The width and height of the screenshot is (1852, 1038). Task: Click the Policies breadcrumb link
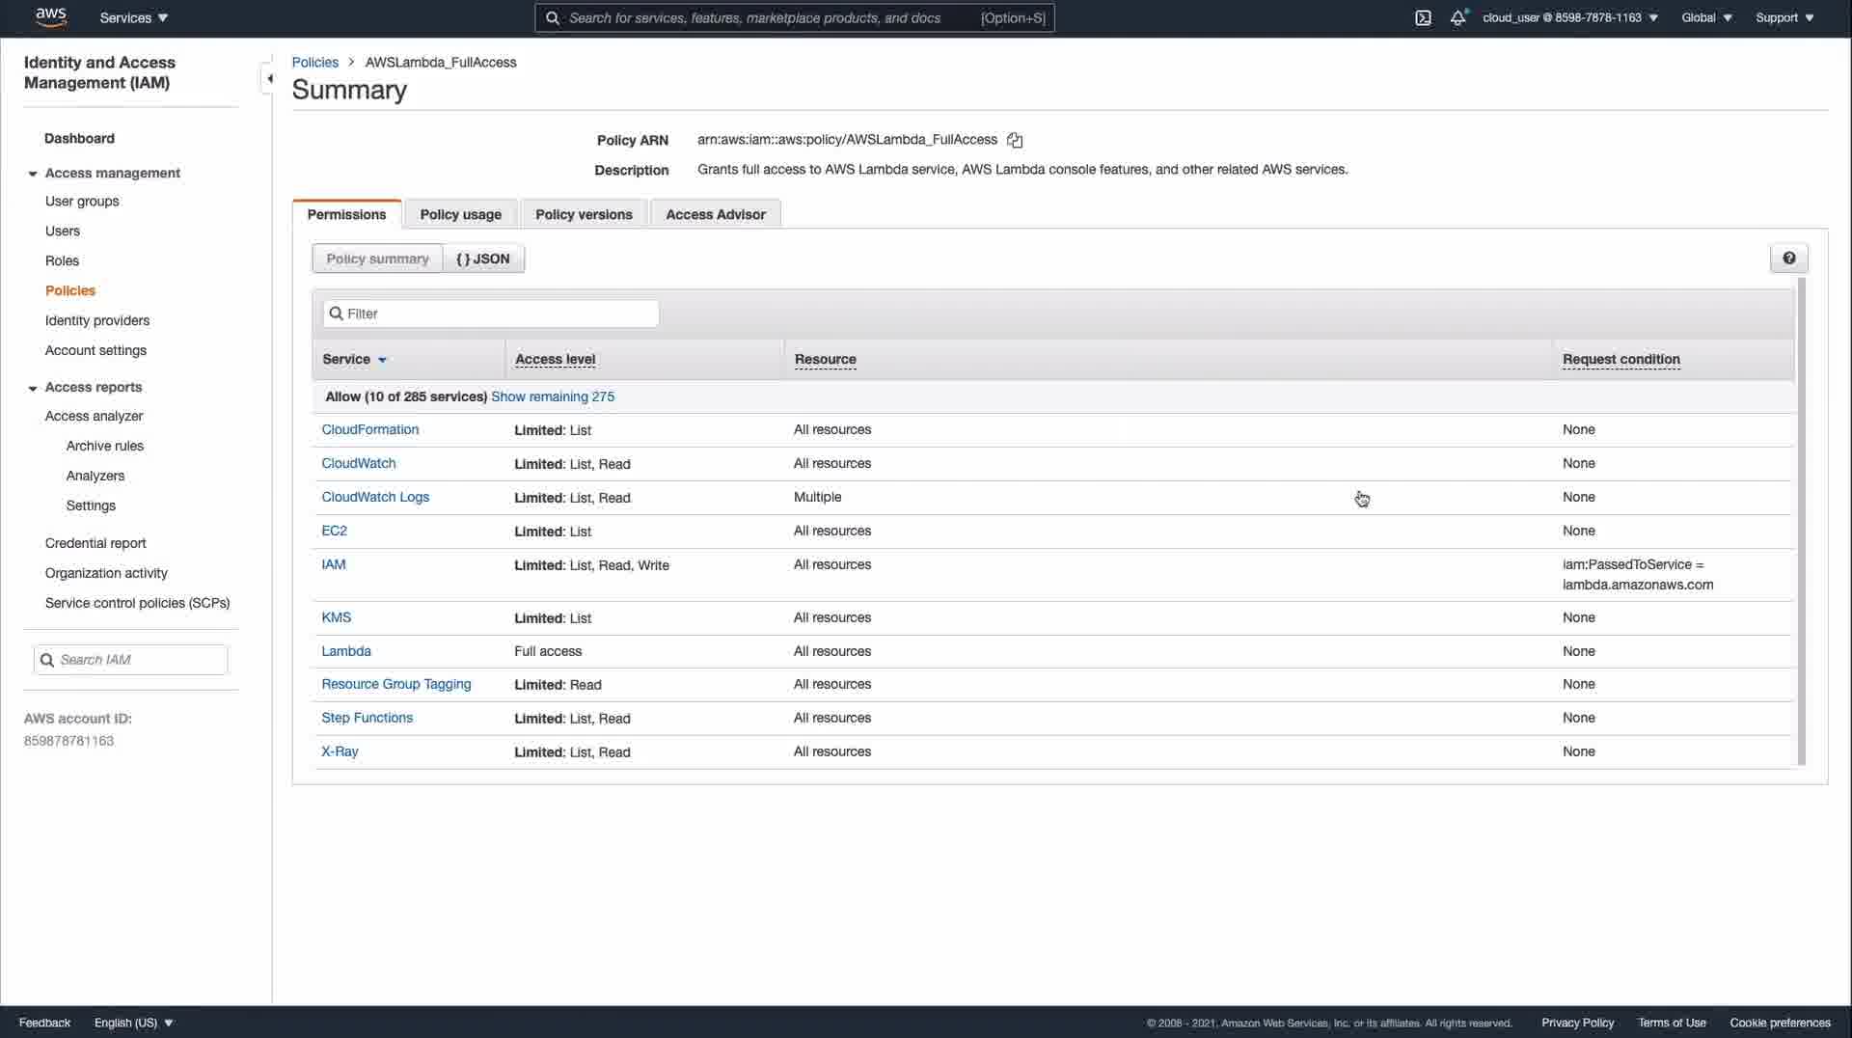315,63
